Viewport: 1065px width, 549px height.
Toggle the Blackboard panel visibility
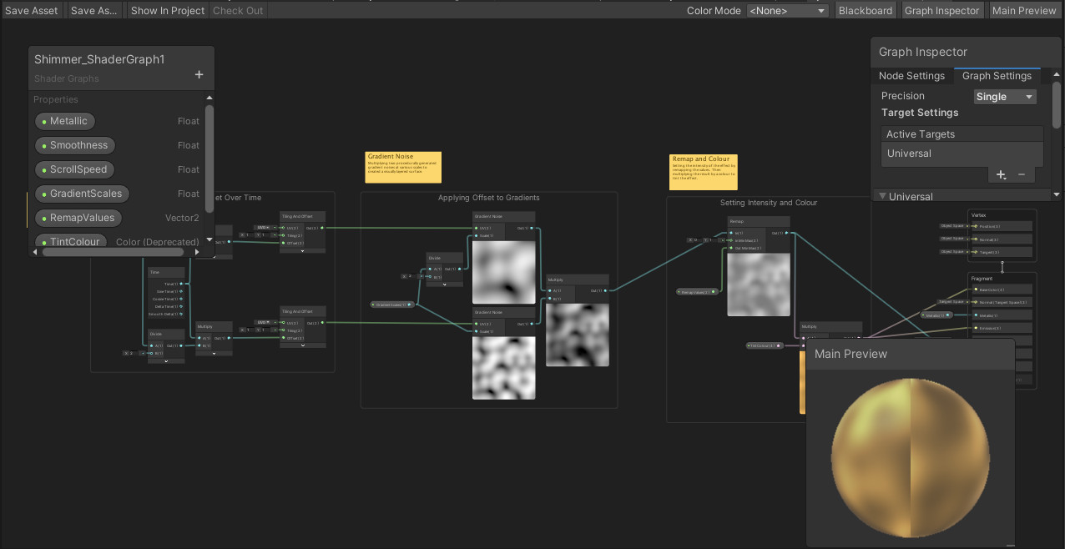[x=865, y=11]
